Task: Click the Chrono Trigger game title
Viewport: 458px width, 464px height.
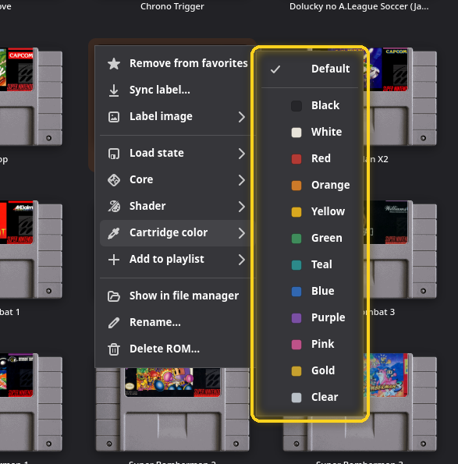Action: coord(172,6)
